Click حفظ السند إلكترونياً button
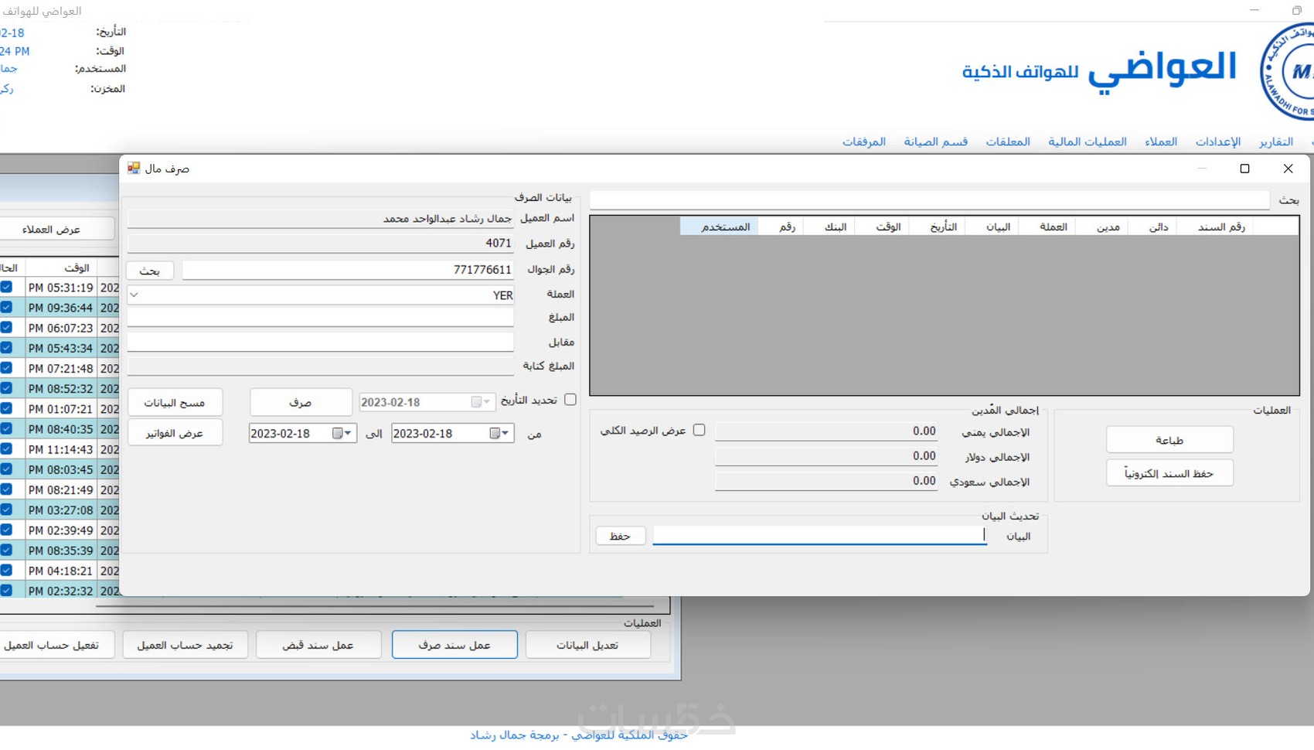Image resolution: width=1314 pixels, height=750 pixels. click(x=1169, y=473)
